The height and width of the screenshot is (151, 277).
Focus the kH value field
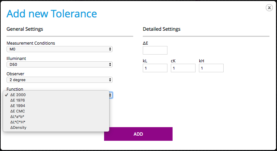click(211, 68)
